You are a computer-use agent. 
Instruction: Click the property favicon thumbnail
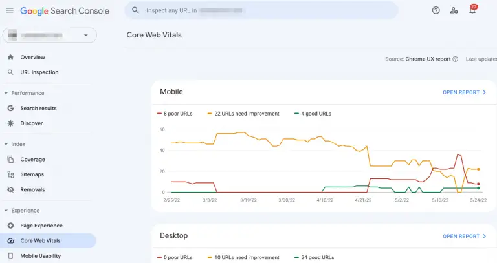[x=13, y=35]
